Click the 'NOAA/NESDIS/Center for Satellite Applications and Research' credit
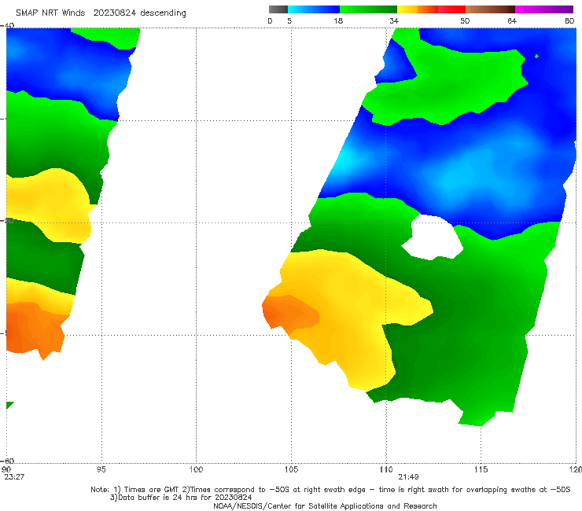Viewport: 582px width, 511px height. pyautogui.click(x=325, y=506)
